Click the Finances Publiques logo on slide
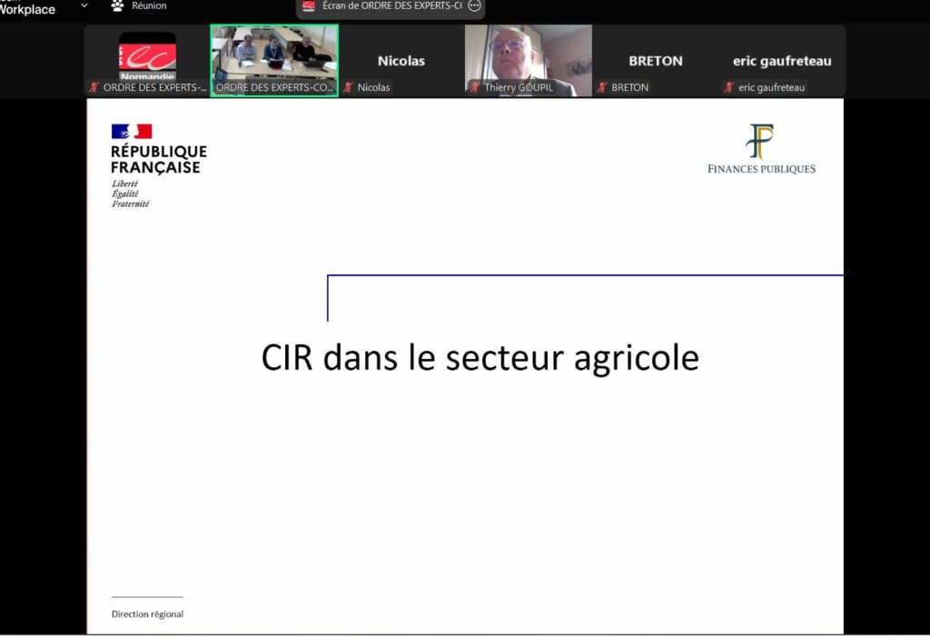This screenshot has height=636, width=930. [761, 149]
